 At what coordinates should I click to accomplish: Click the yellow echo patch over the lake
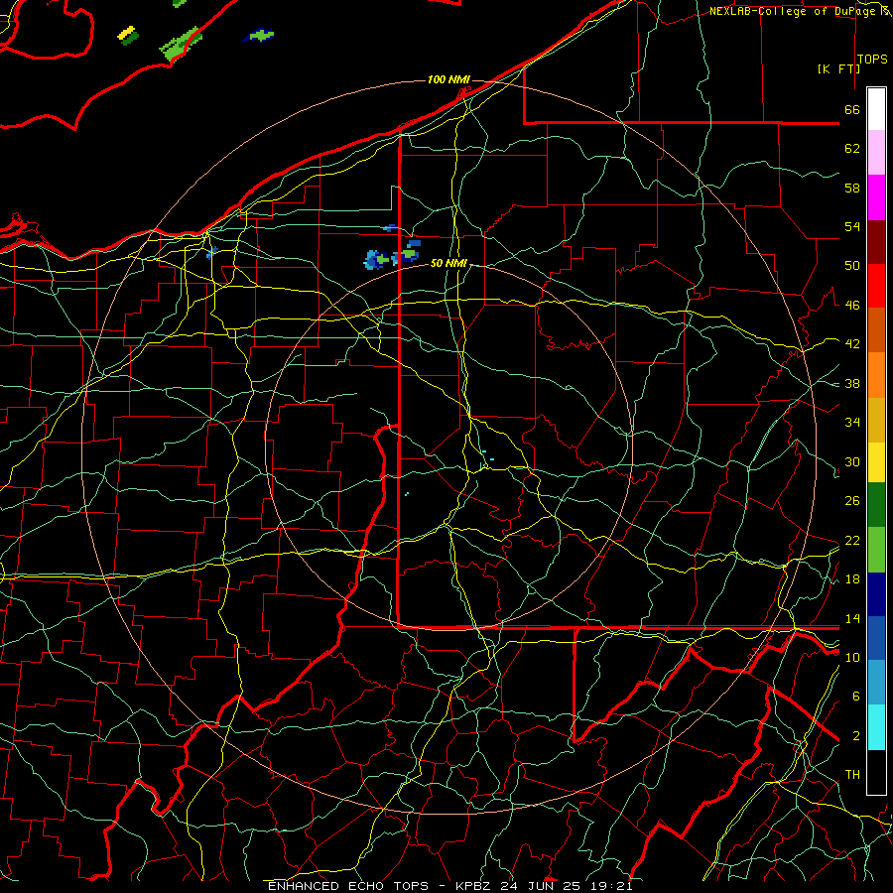126,33
